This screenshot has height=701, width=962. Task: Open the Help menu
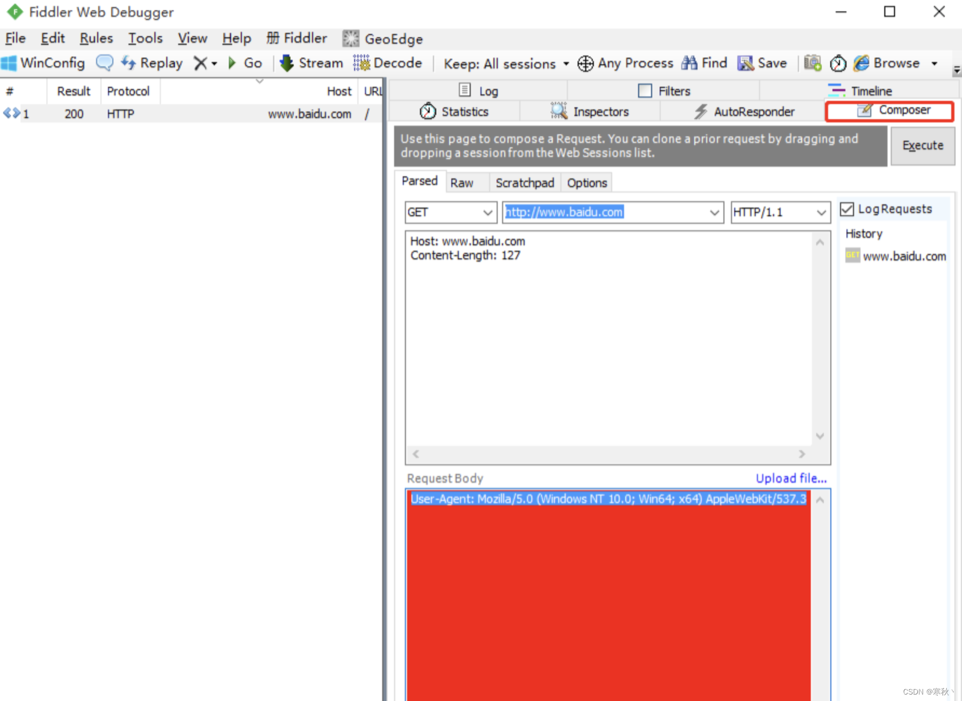coord(236,38)
